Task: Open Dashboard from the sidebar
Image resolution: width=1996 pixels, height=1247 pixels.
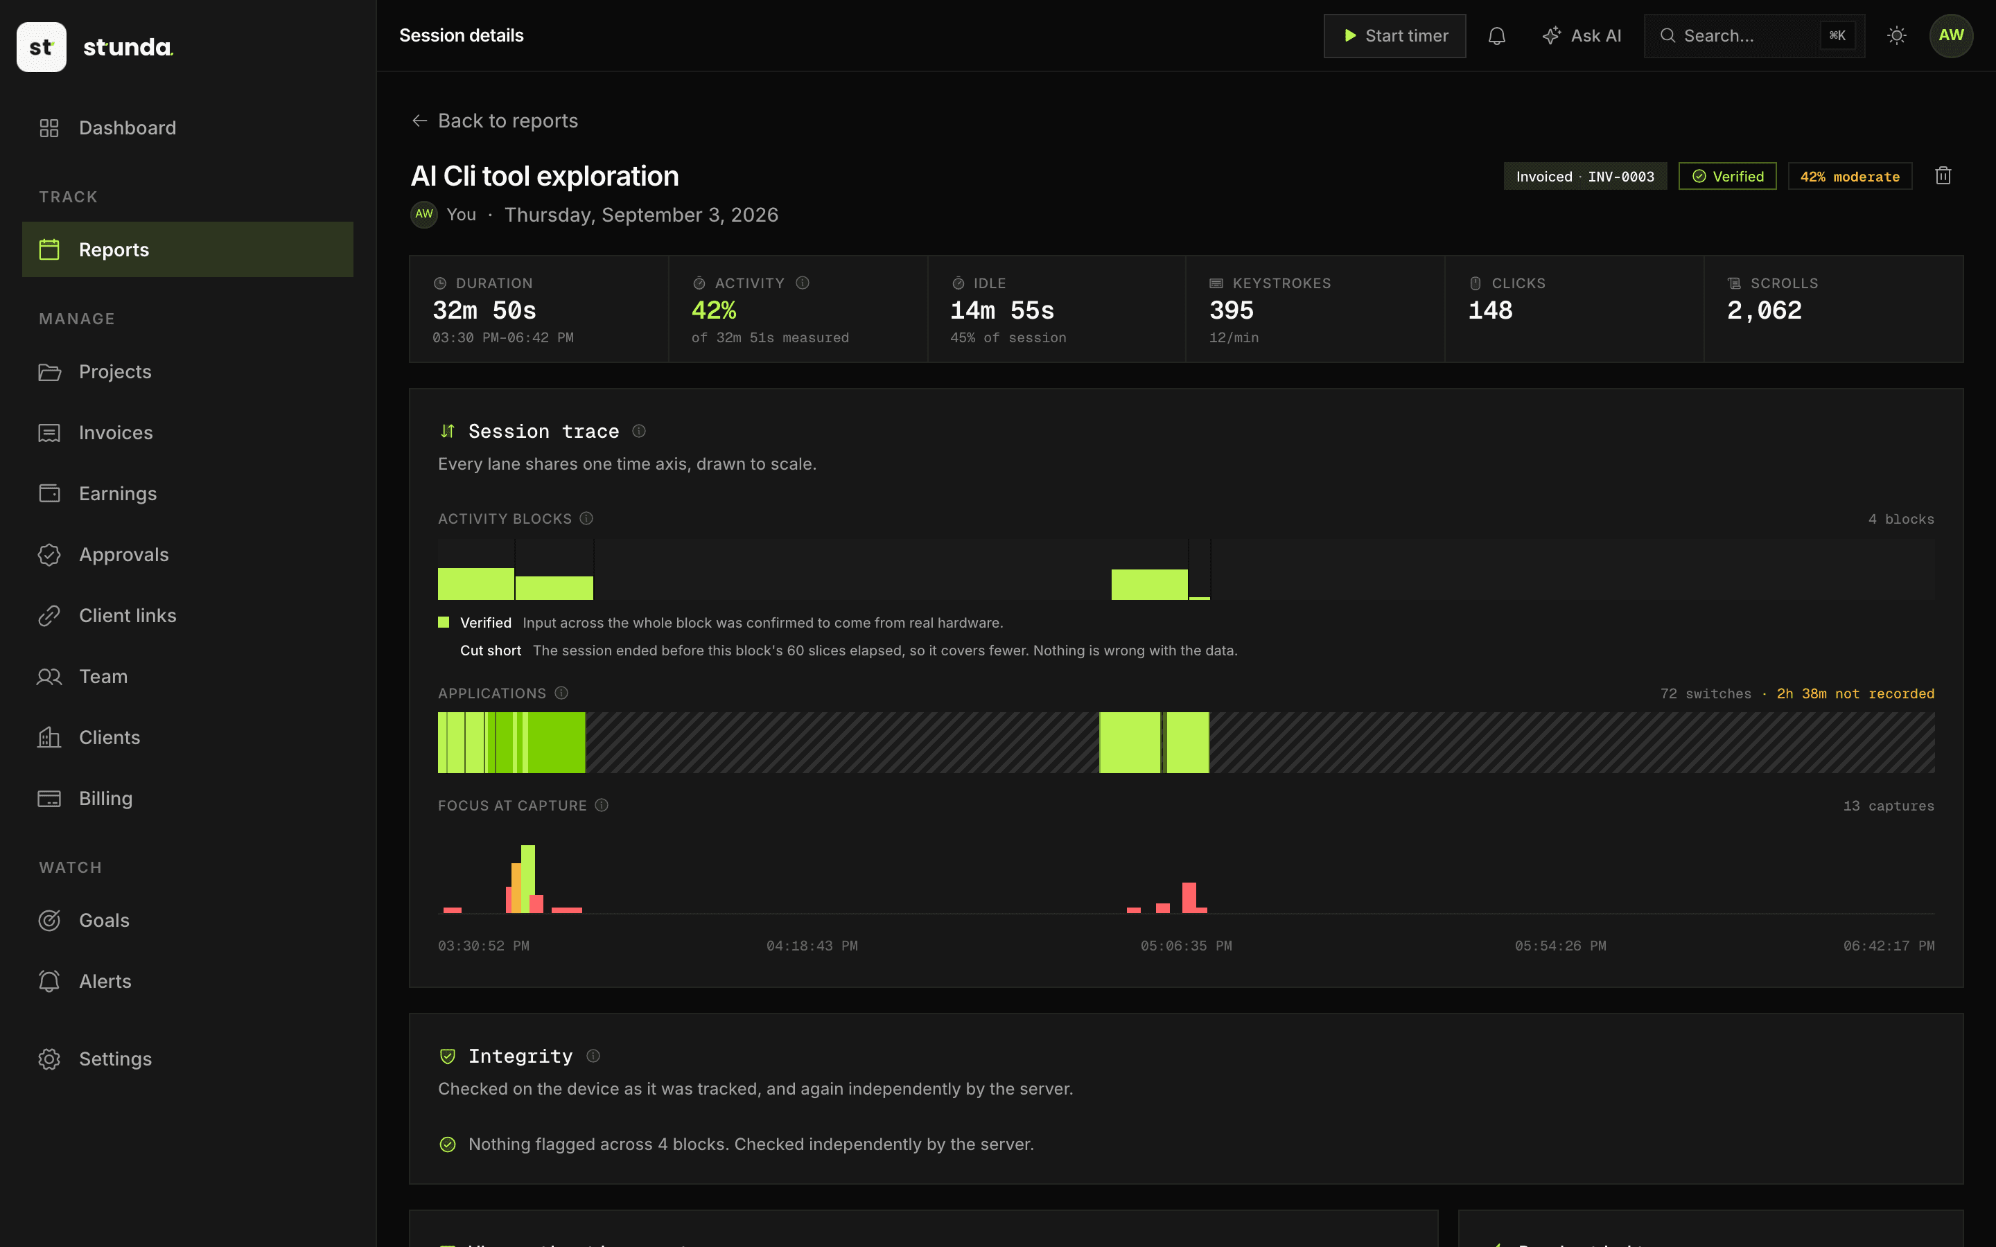Action: (187, 128)
